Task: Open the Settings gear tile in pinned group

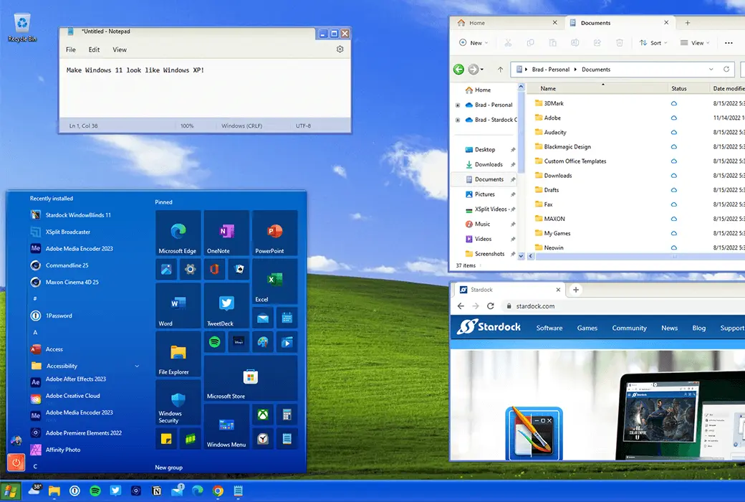Action: coord(190,270)
